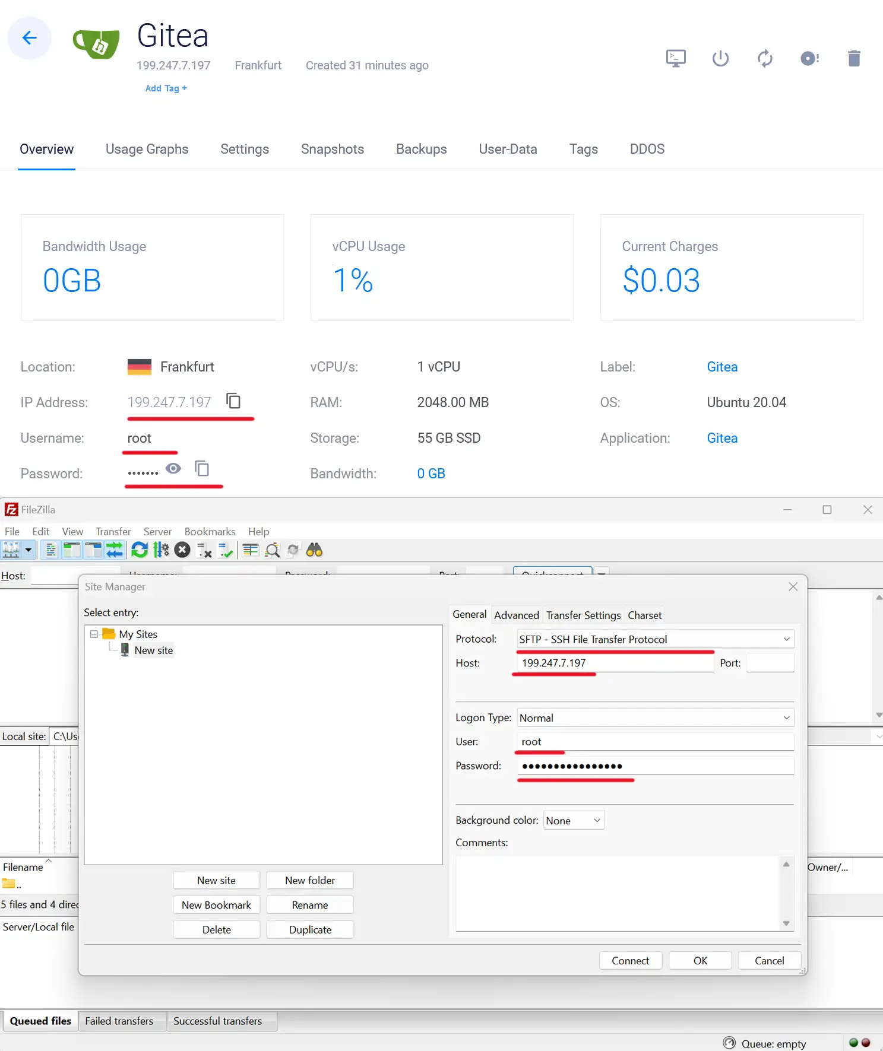The width and height of the screenshot is (883, 1051).
Task: Open the DDOS tab
Action: [647, 149]
